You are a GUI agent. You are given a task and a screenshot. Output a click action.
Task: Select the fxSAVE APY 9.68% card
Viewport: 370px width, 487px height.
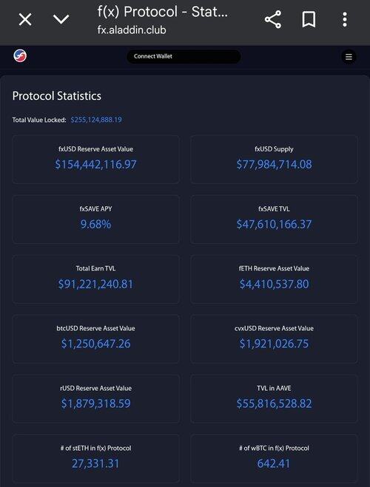point(95,219)
